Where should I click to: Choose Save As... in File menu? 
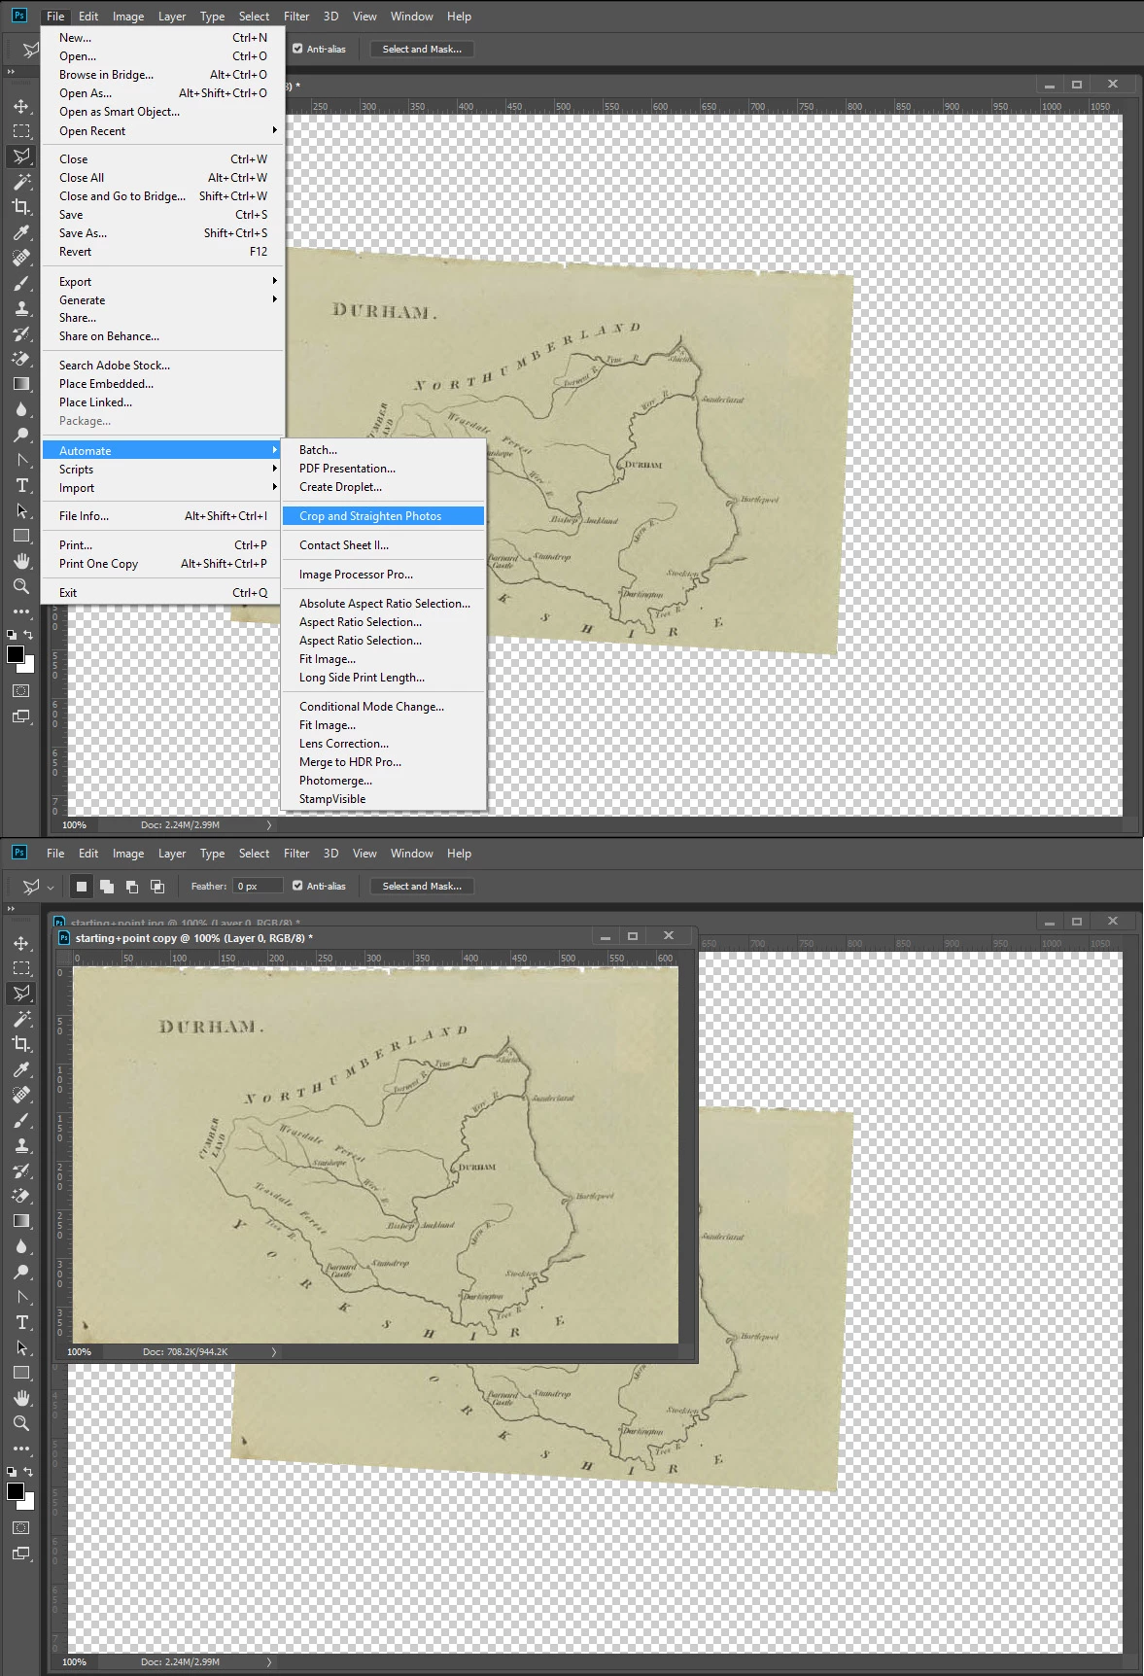(163, 233)
